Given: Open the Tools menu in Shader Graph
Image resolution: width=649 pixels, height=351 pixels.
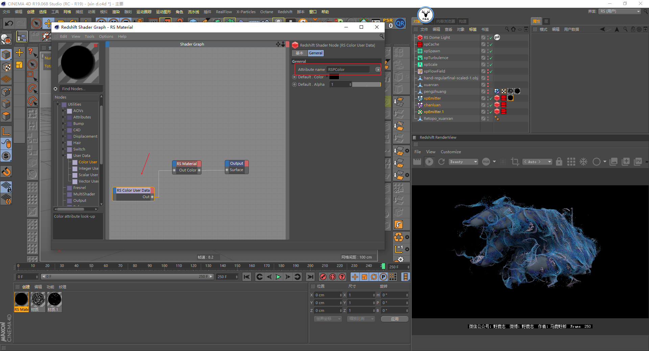Looking at the screenshot, I should (x=90, y=36).
